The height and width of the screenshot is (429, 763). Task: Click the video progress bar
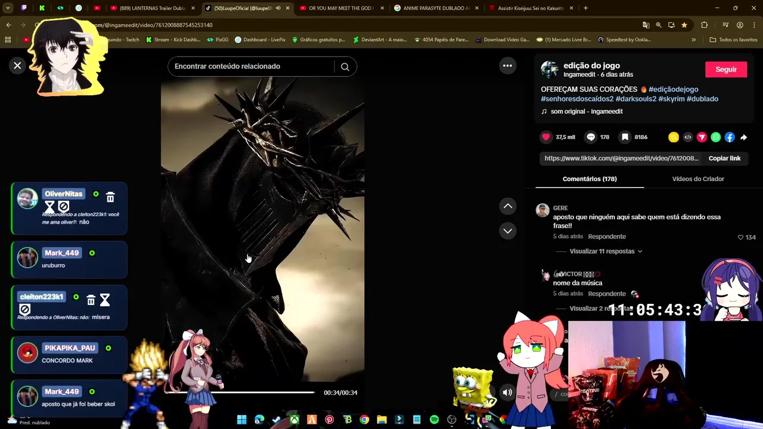click(x=241, y=393)
